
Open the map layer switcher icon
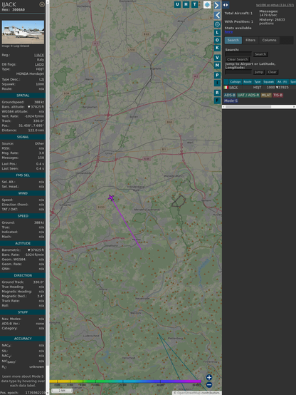coord(207,4)
